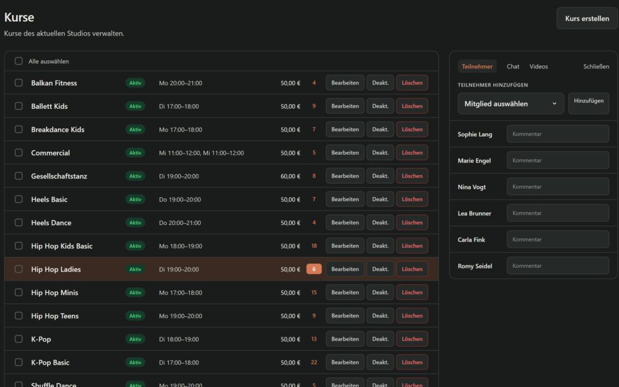Image resolution: width=619 pixels, height=387 pixels.
Task: Click Löschen for Balkan Fitness
Action: pos(412,82)
